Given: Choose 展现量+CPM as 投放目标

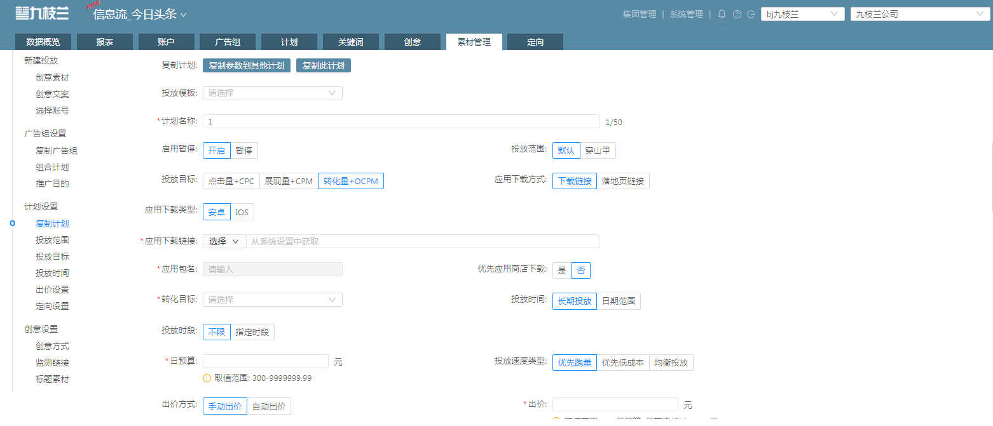Looking at the screenshot, I should tap(289, 181).
